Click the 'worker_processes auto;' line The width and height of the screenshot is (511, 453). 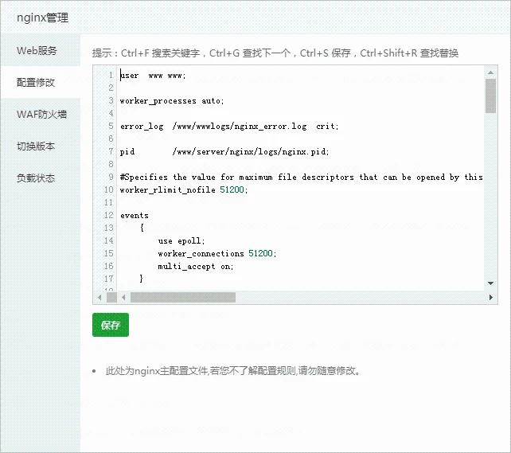pyautogui.click(x=172, y=101)
